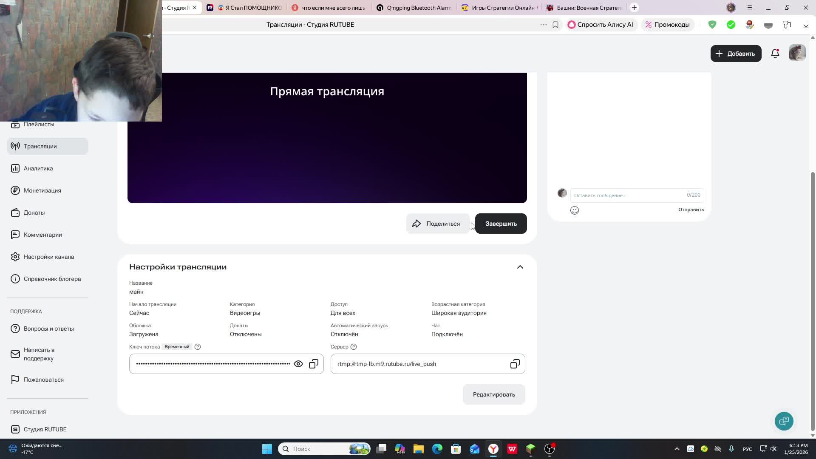Viewport: 816px width, 459px height.
Task: Bookmark the page in the address bar
Action: 555,25
